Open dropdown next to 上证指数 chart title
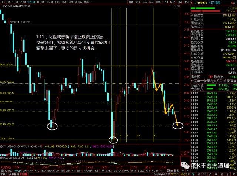237x176 pixels. click(29, 6)
